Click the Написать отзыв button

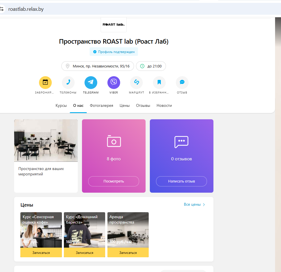pos(181,181)
